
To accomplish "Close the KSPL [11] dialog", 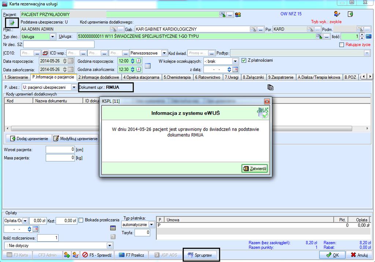I will 267,101.
